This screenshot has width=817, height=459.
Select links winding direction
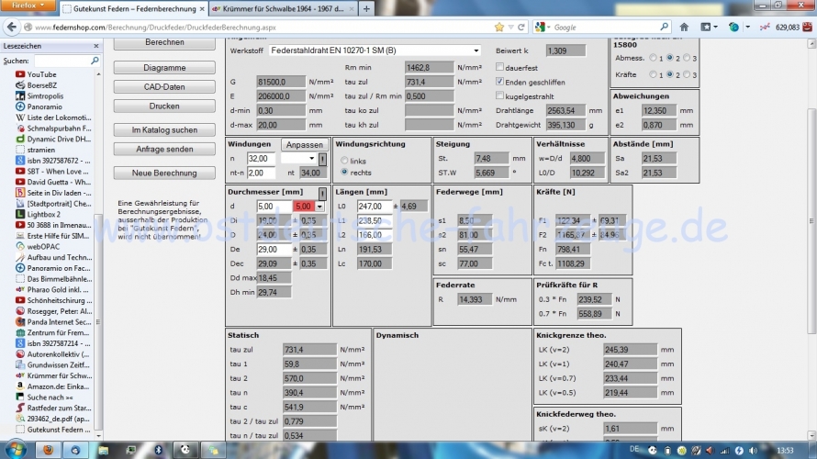pyautogui.click(x=344, y=161)
